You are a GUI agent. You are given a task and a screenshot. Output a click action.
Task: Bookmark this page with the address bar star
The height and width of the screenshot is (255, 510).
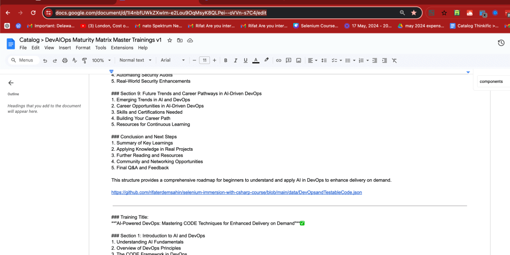click(414, 12)
